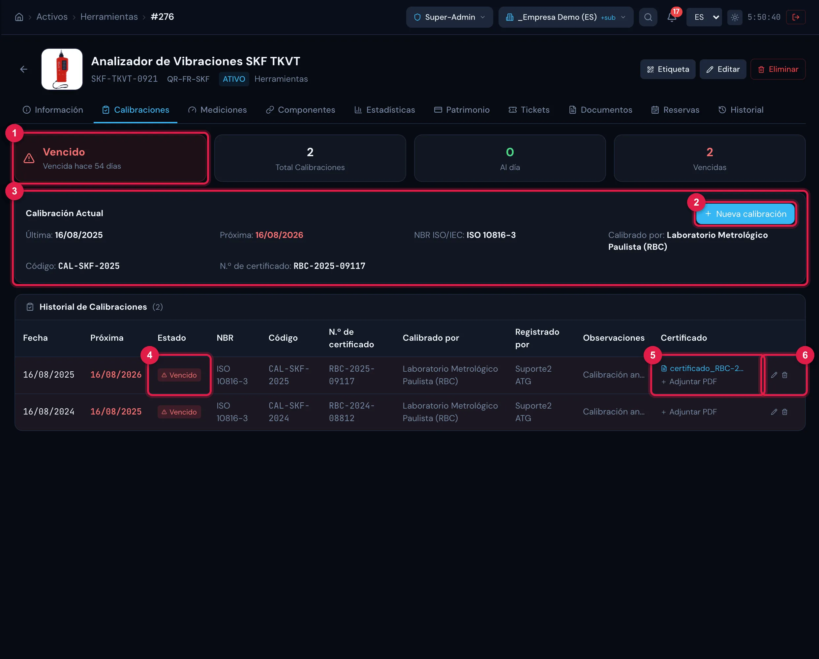Expand the Super-Admin role dropdown

(449, 17)
